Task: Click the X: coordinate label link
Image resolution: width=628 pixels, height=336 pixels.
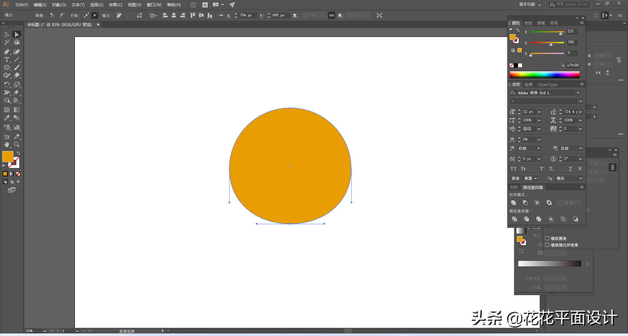Action: (229, 15)
